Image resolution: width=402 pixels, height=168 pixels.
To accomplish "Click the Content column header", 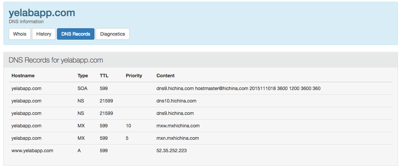I will click(x=166, y=76).
